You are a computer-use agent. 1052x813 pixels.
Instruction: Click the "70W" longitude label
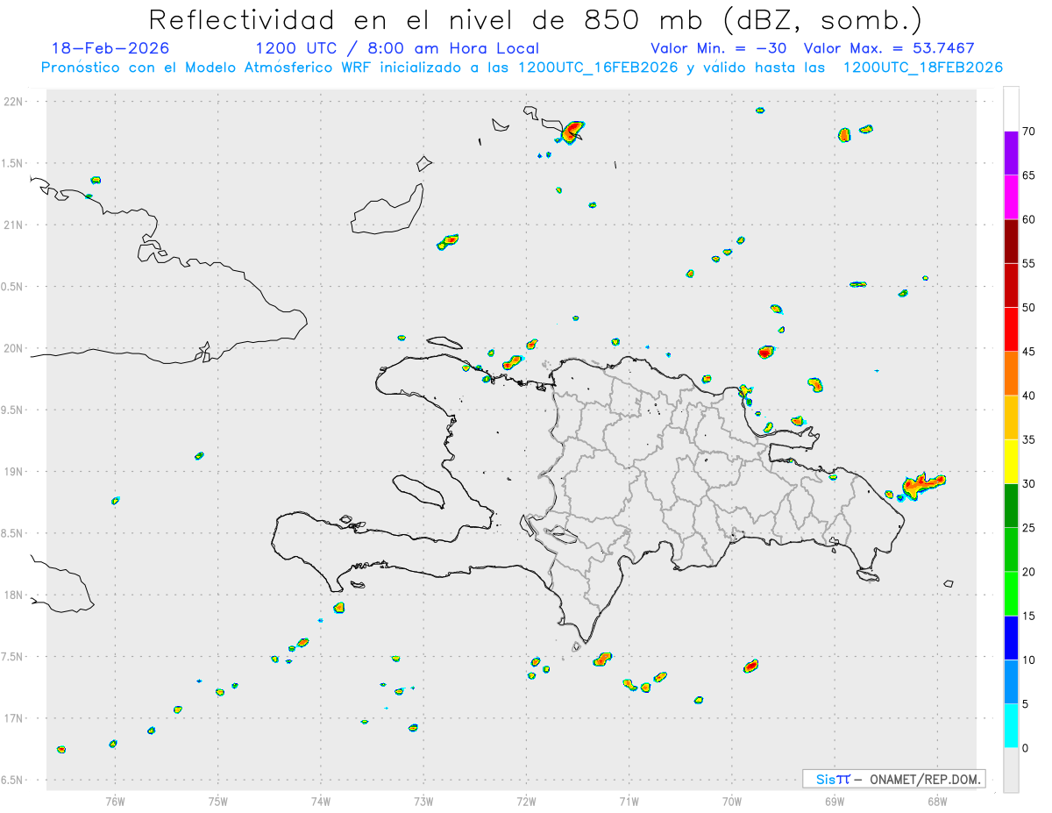[x=732, y=800]
